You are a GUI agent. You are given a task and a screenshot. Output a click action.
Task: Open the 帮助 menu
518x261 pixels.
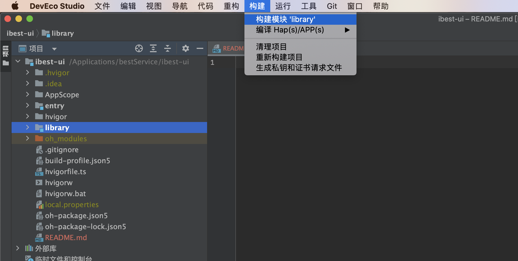click(381, 6)
